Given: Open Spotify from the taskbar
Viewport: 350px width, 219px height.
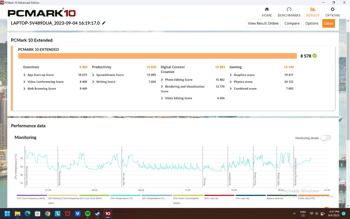Looking at the screenshot, I should coord(87,213).
